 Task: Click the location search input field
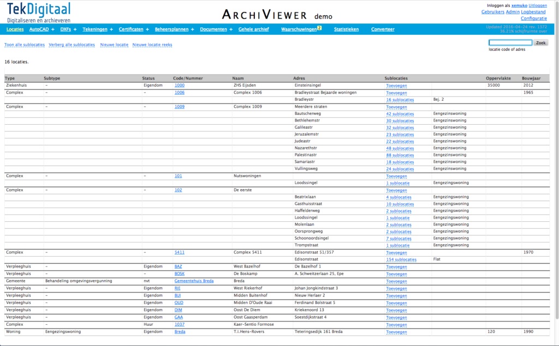(x=510, y=43)
